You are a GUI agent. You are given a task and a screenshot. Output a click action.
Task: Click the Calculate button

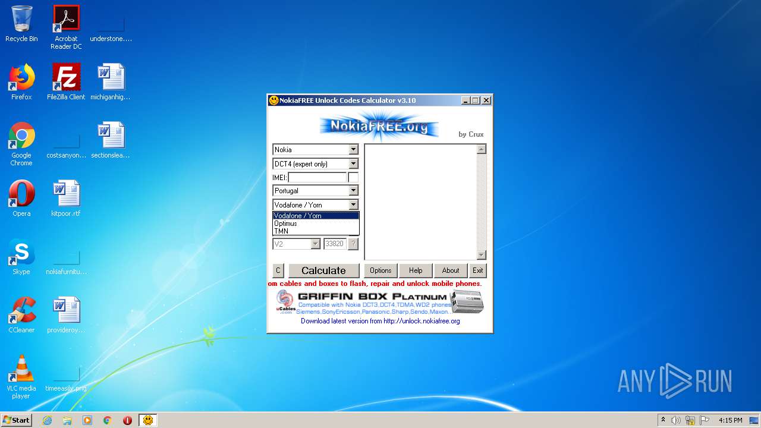click(x=323, y=270)
